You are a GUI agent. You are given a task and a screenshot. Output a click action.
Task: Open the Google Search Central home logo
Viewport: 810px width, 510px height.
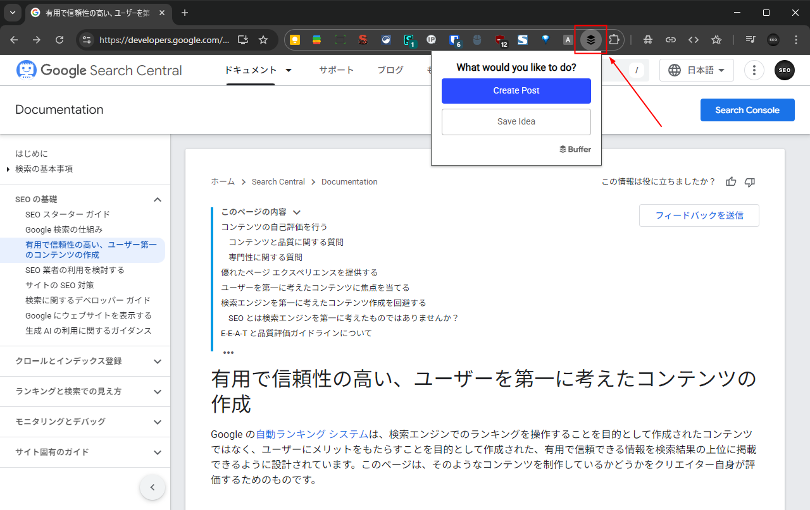tap(98, 70)
